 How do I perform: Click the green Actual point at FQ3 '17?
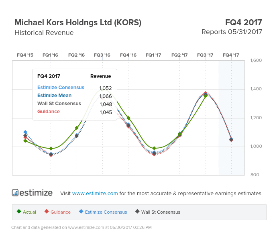206,96
